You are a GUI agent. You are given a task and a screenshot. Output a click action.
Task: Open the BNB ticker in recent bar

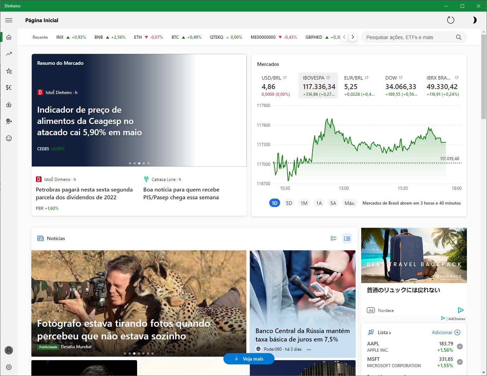[x=110, y=37]
